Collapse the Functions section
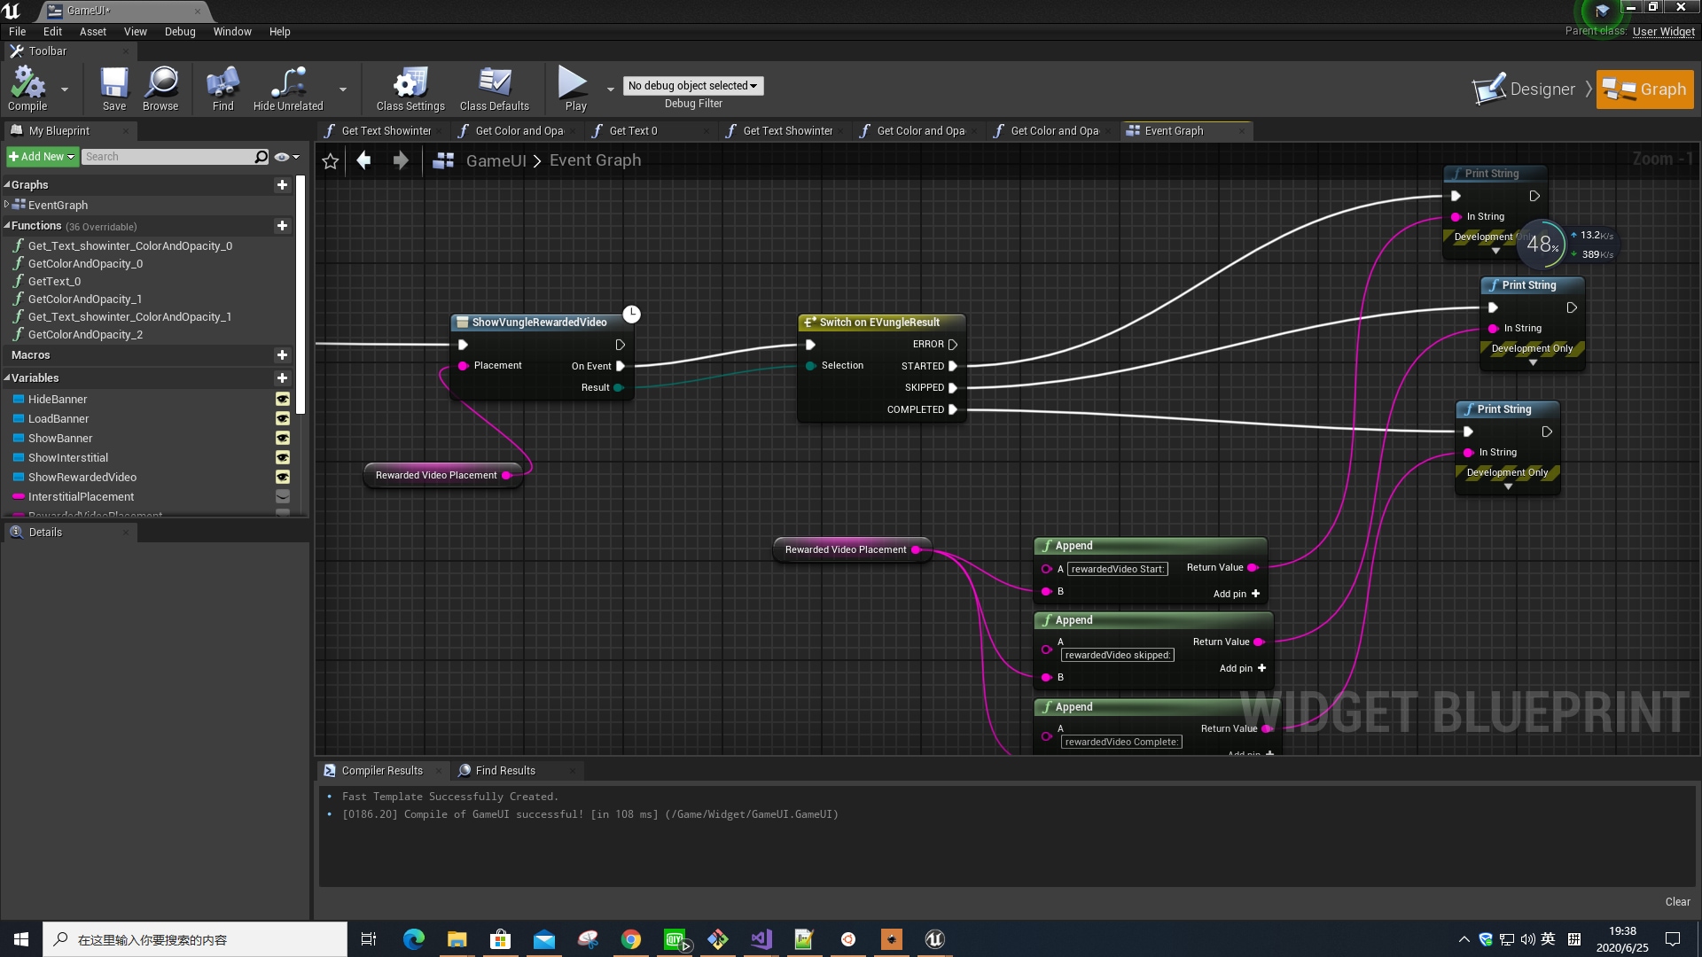This screenshot has height=957, width=1702. click(x=7, y=226)
